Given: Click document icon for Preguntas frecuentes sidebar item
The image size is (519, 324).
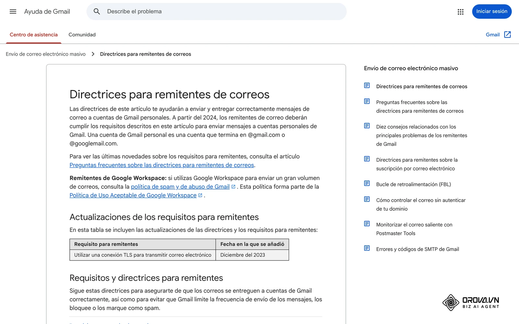Looking at the screenshot, I should point(367,101).
